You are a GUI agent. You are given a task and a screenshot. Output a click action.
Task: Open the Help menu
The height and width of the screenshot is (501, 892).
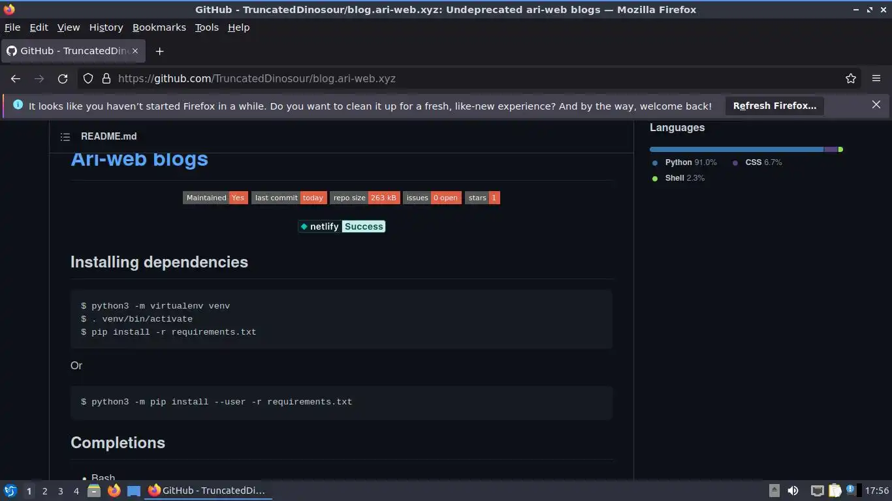click(238, 27)
